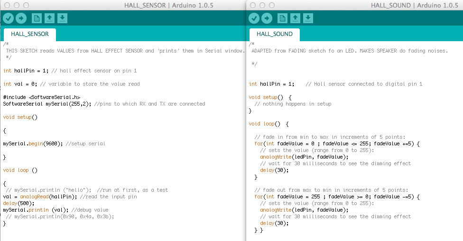Click 'void setup()' in HALL_SOUND editor
The width and height of the screenshot is (463, 241).
(x=270, y=97)
